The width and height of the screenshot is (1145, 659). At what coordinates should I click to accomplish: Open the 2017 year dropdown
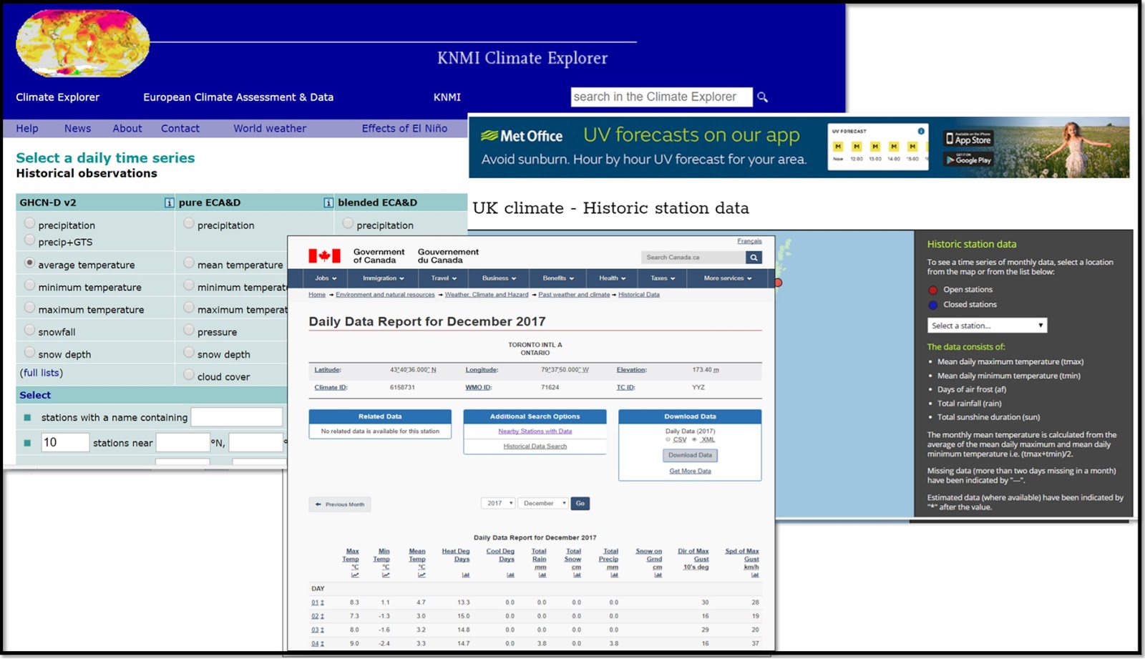(x=498, y=504)
